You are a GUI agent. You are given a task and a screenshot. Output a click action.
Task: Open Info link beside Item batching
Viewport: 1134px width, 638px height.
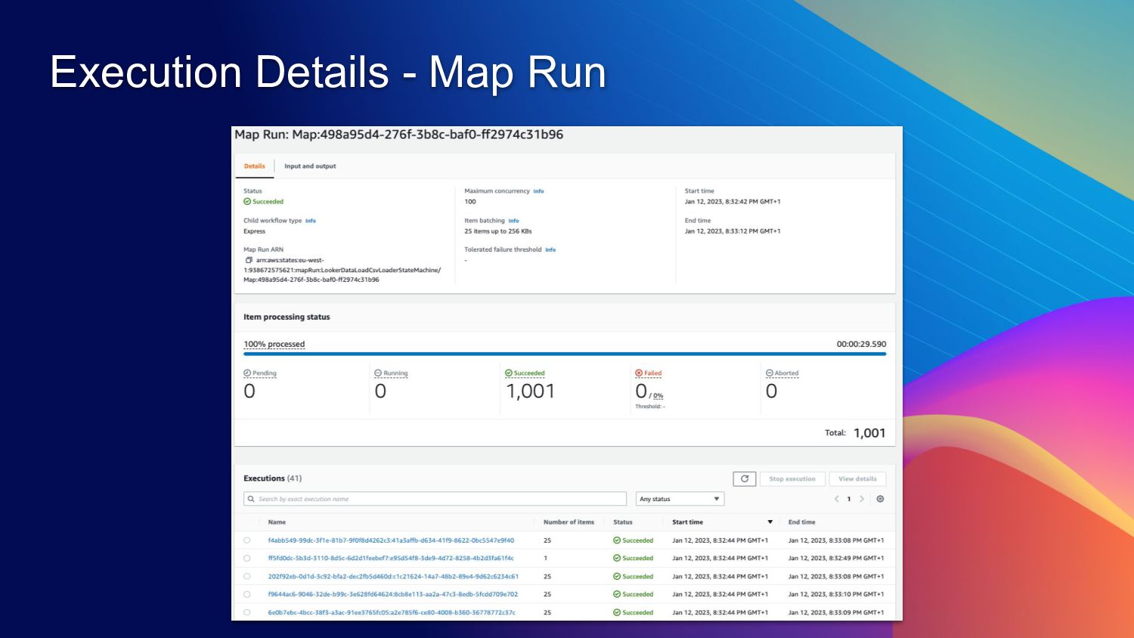click(x=513, y=221)
